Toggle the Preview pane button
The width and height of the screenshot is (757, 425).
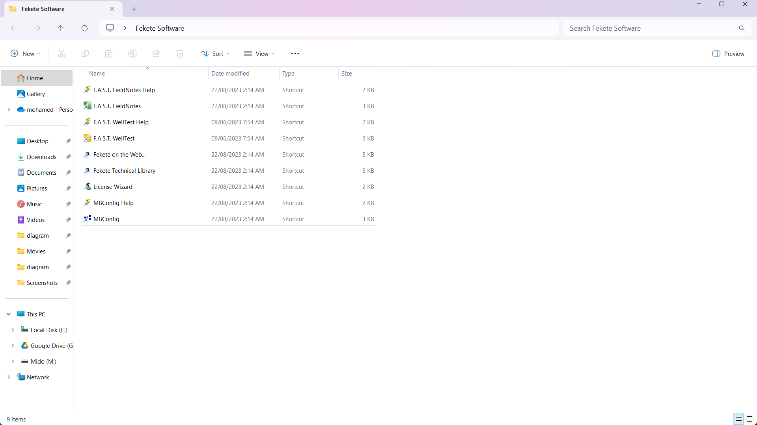[x=728, y=54]
